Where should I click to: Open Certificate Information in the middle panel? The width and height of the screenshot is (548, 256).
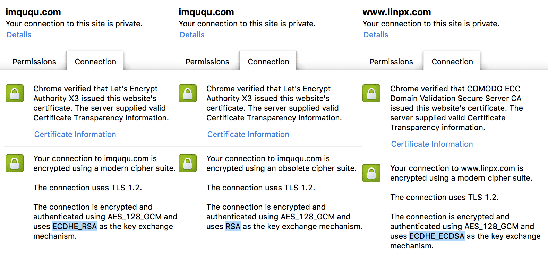point(248,134)
